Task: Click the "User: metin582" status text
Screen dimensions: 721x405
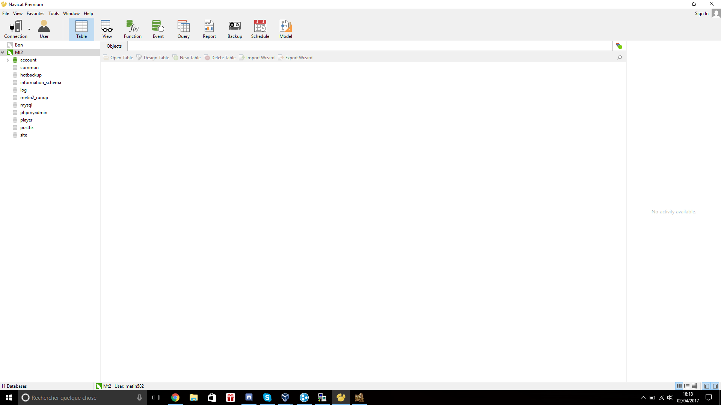Action: tap(129, 386)
